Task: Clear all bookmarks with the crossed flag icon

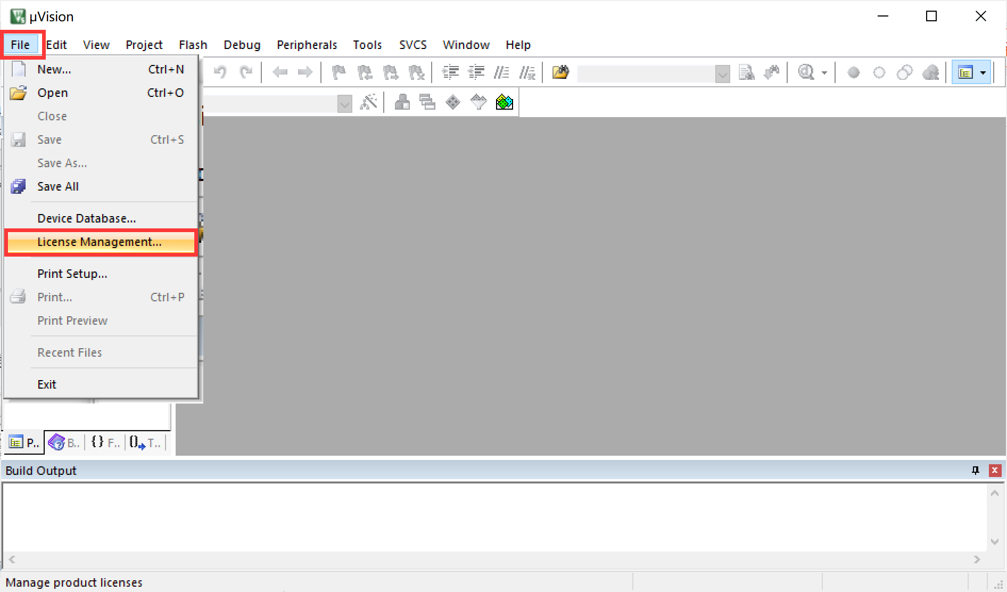Action: 416,72
